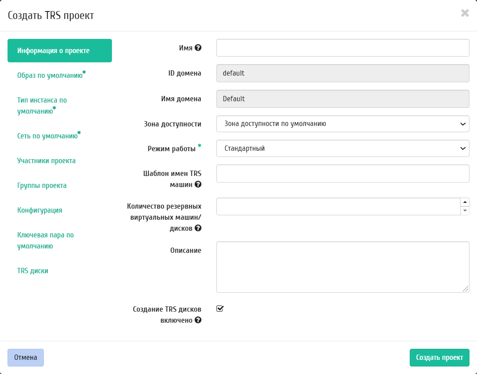This screenshot has height=374, width=477.
Task: Go to Участники проекта tab
Action: [46, 160]
